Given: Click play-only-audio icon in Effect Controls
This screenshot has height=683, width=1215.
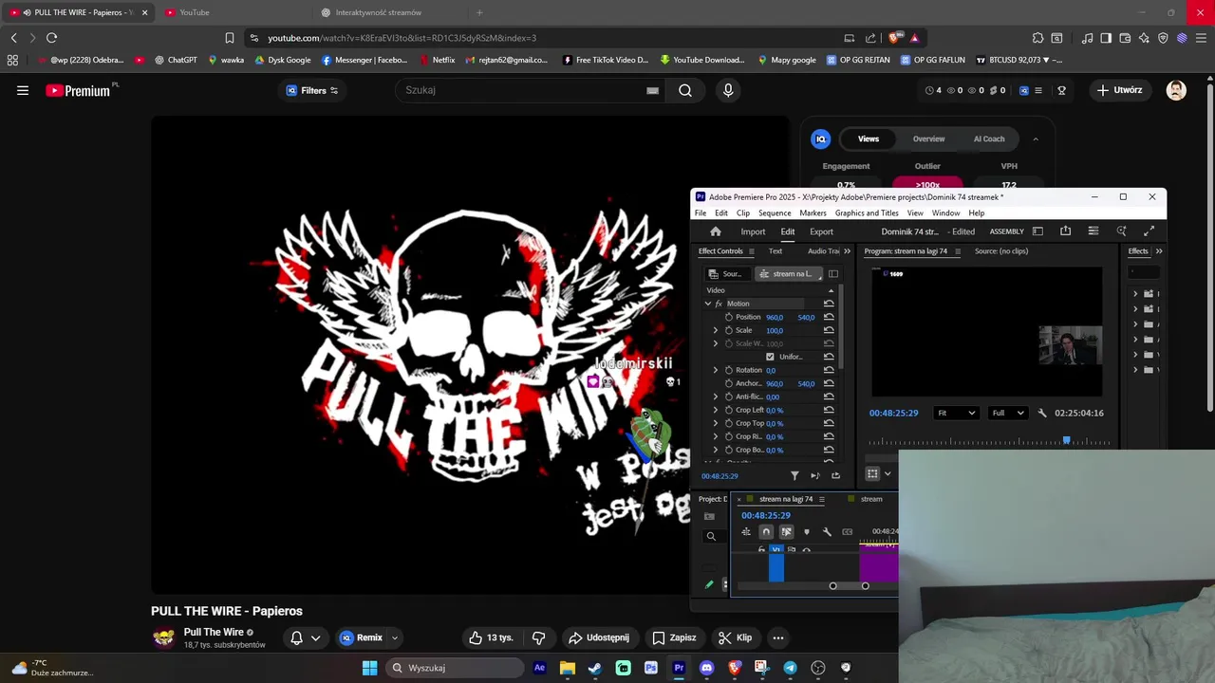Looking at the screenshot, I should [814, 475].
